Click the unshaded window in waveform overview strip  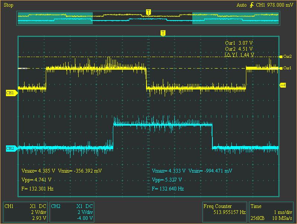point(142,18)
